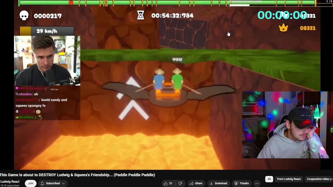Click the 00:54:32:784 timer text
333x187 pixels.
pyautogui.click(x=172, y=16)
